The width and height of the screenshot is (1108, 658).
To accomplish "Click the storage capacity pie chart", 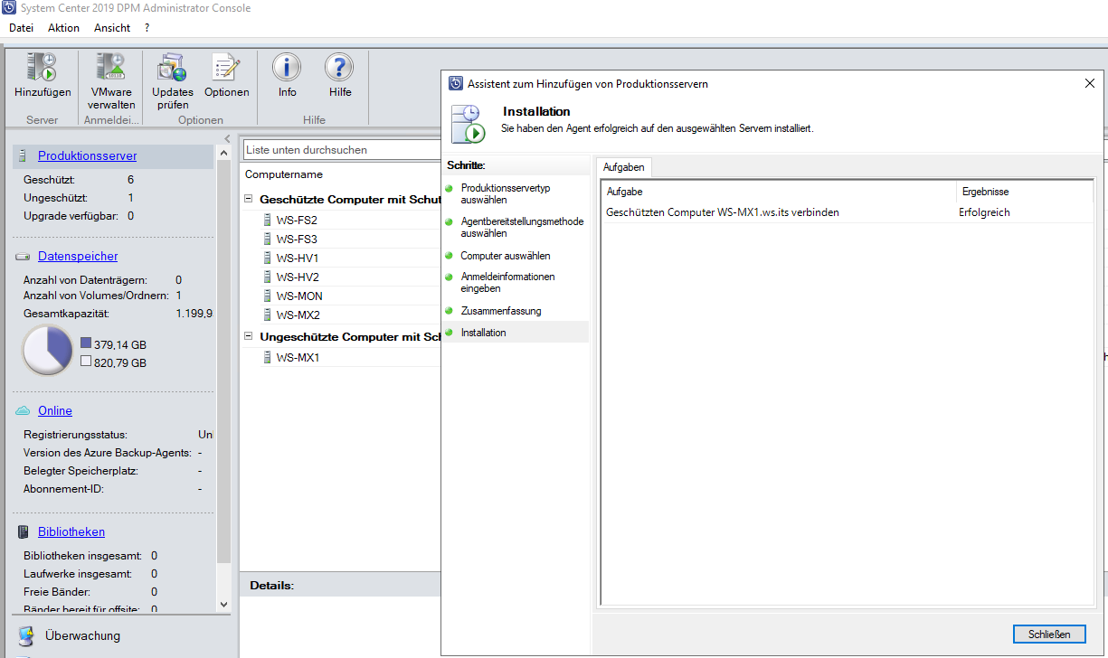I will pyautogui.click(x=47, y=351).
